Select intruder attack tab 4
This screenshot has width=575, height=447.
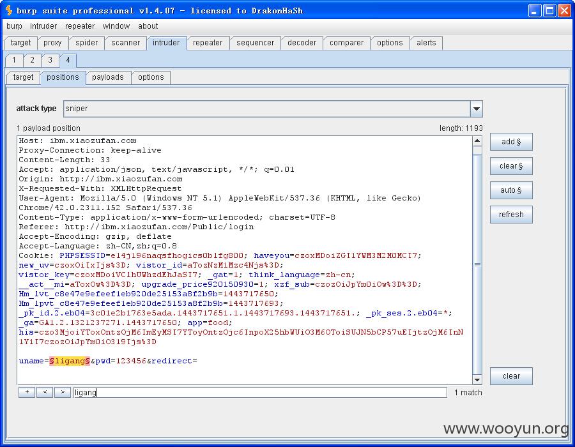68,60
